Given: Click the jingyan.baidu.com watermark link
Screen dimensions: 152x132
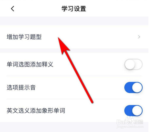Looking at the screenshot, I should pyautogui.click(x=130, y=127).
